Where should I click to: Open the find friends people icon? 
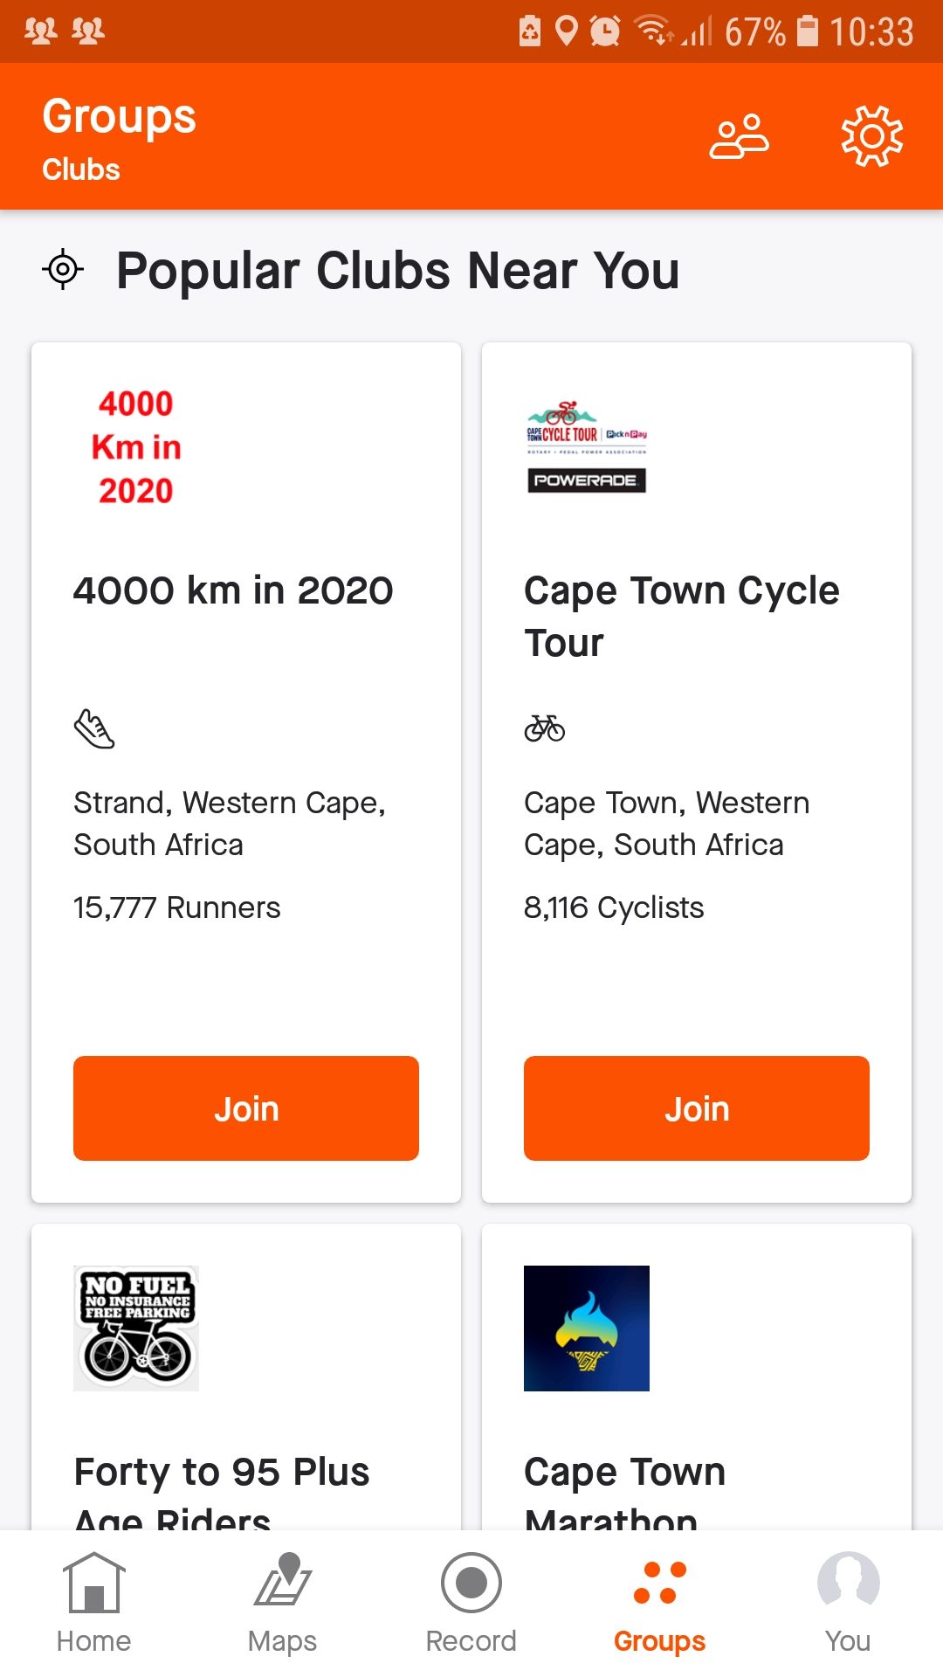[739, 137]
